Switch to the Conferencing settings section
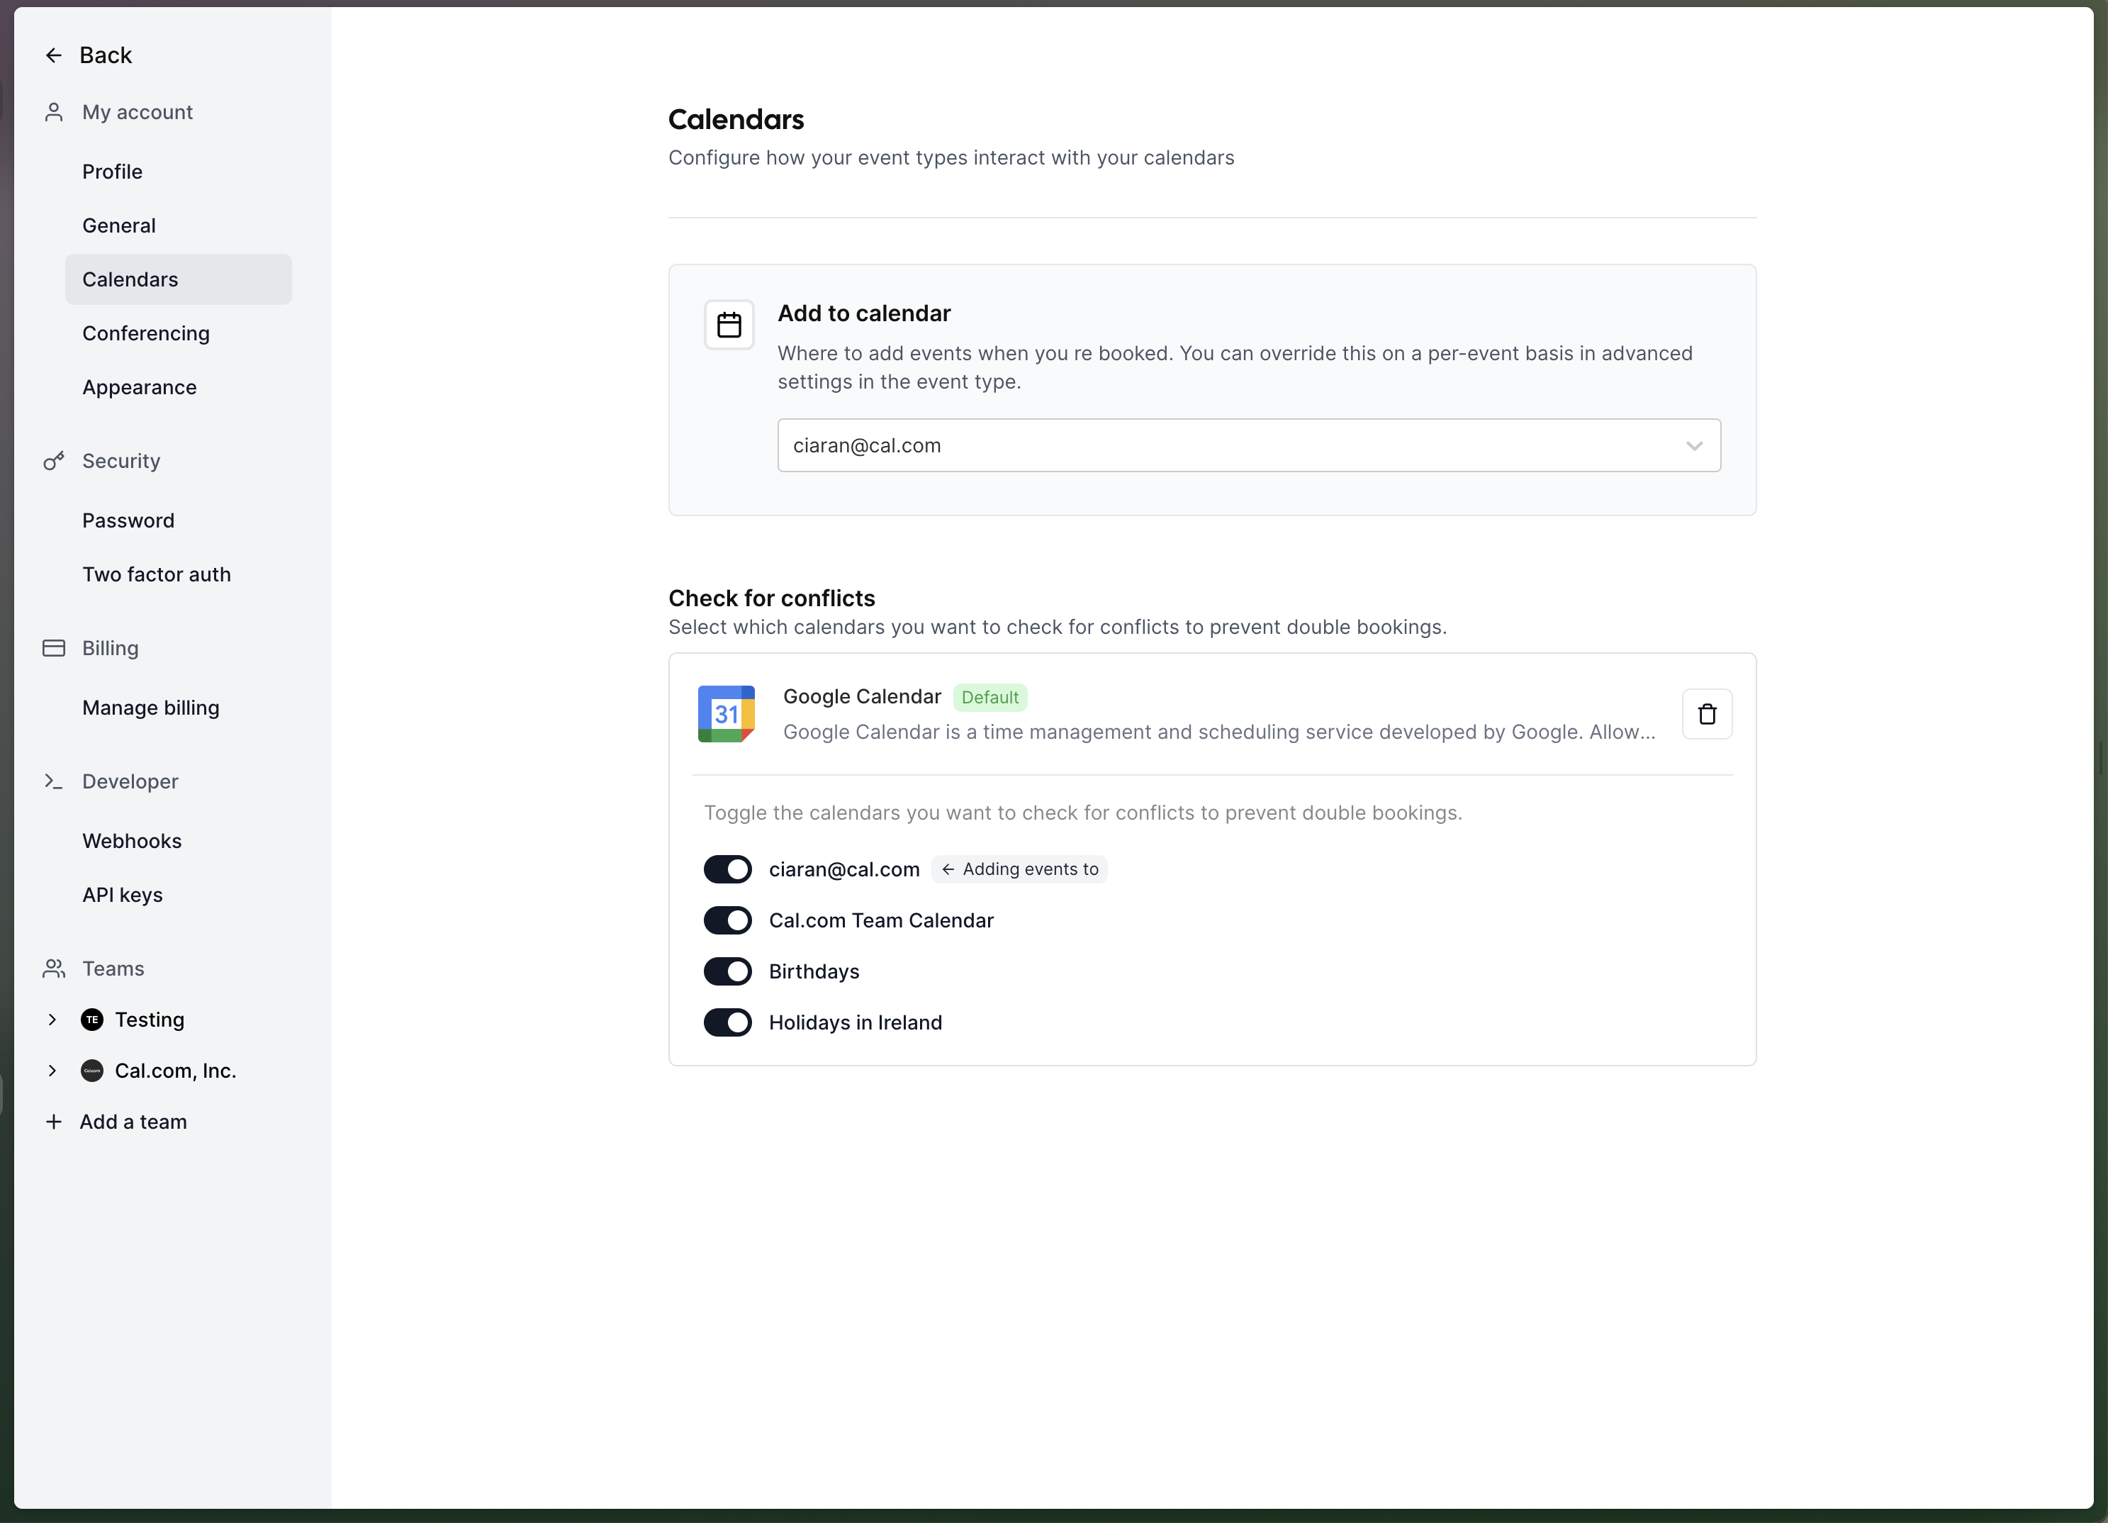Screen dimensions: 2108x1523 [x=145, y=333]
